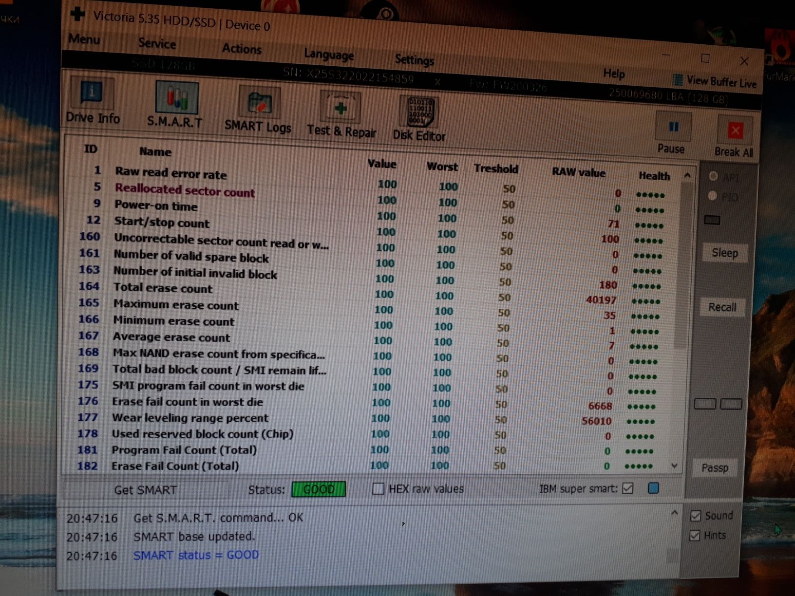This screenshot has width=795, height=596.
Task: Sort by RAW value column header
Action: tap(579, 172)
